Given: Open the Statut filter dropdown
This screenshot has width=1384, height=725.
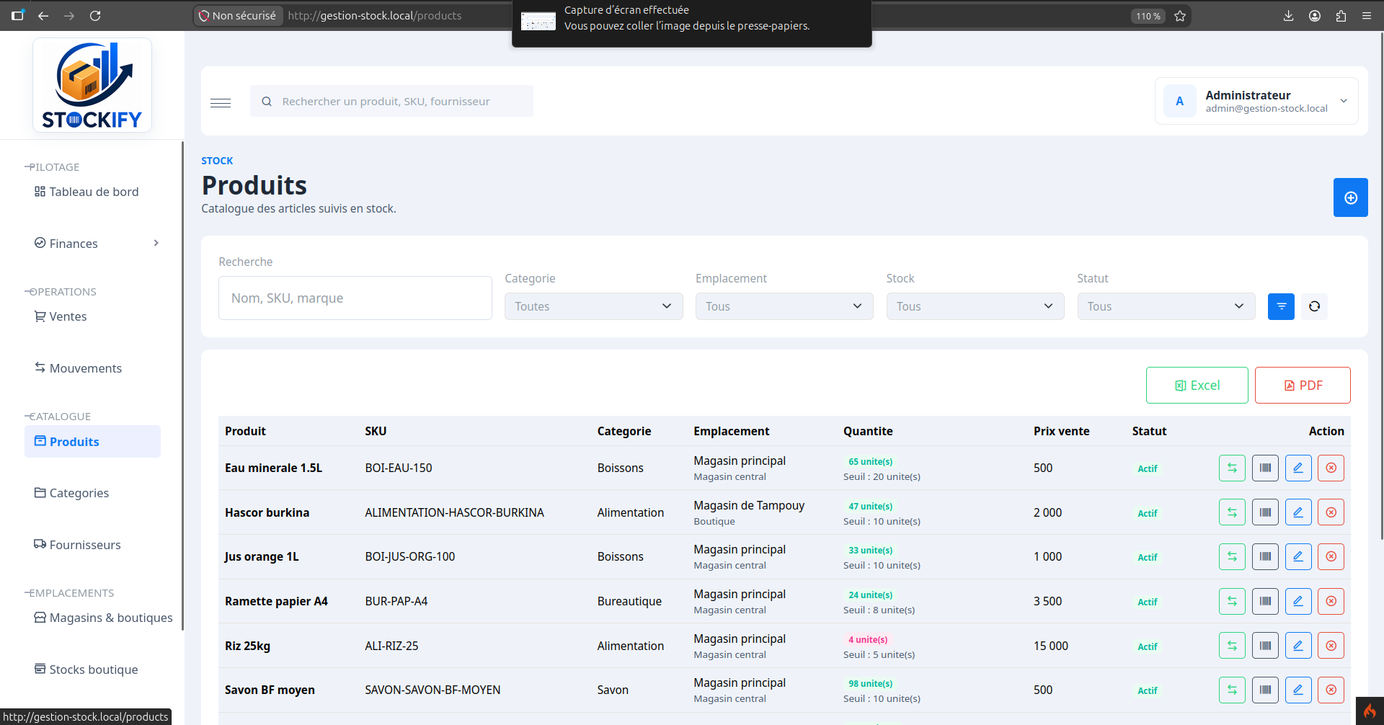Looking at the screenshot, I should point(1166,306).
